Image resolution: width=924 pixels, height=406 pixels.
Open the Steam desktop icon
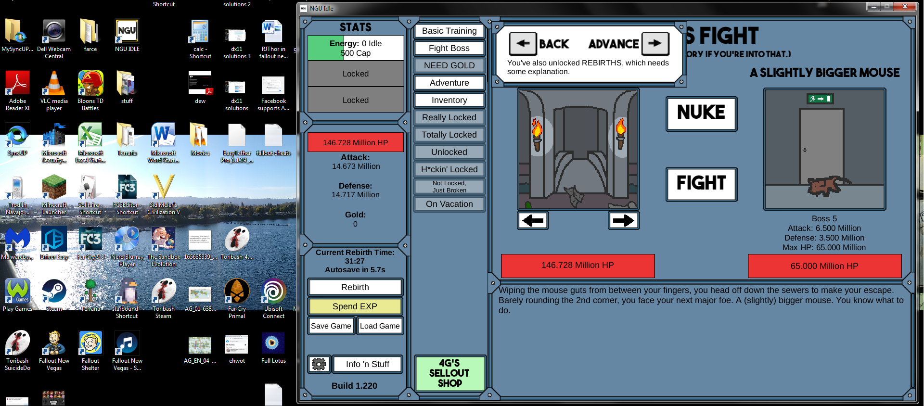pyautogui.click(x=54, y=295)
